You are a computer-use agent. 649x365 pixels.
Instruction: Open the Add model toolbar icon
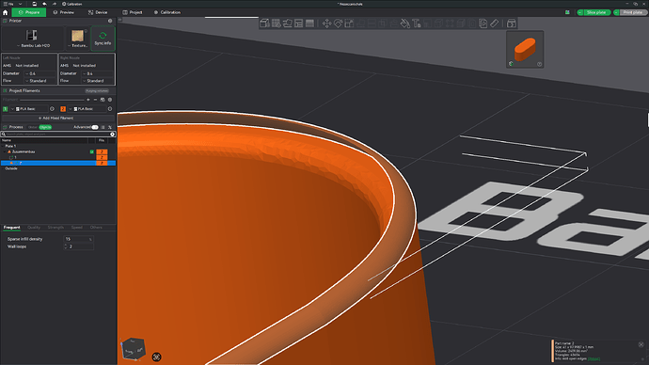coord(264,24)
